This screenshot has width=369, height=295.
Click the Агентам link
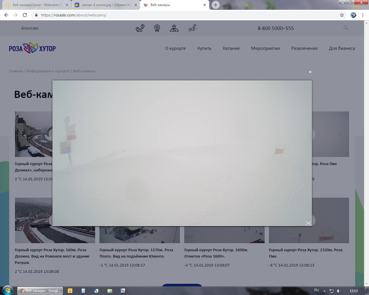click(x=30, y=28)
